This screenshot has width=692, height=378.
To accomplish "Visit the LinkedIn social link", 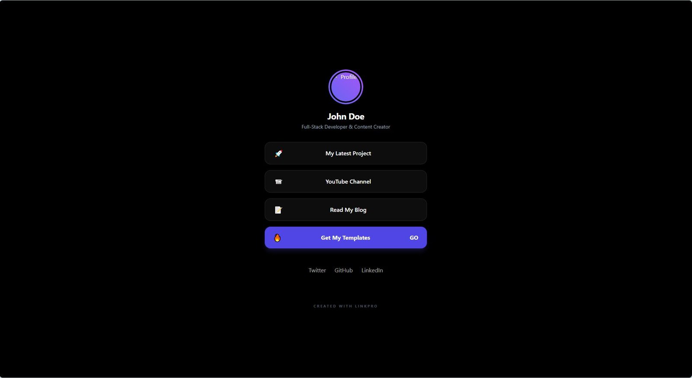I will (372, 270).
